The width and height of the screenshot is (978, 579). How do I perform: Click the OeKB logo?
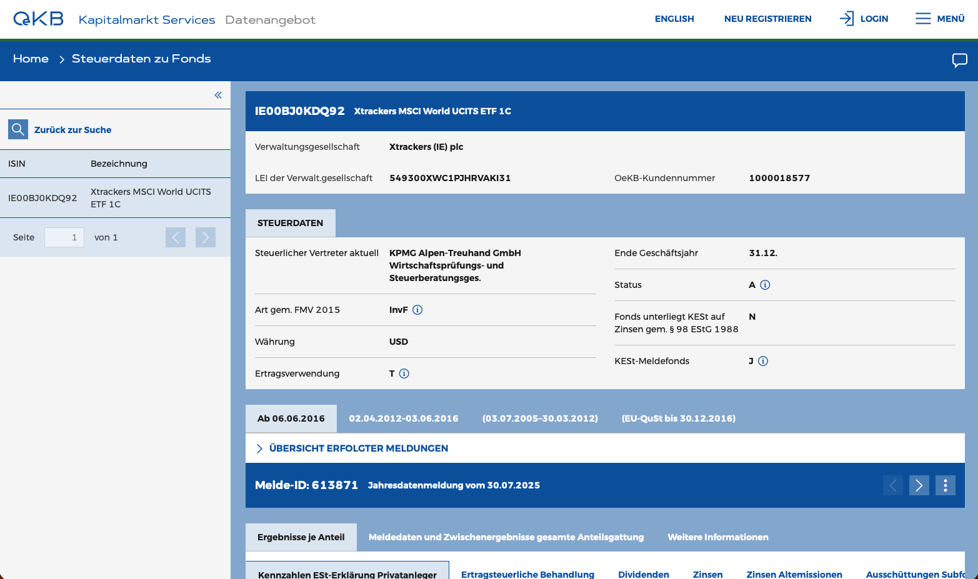click(38, 18)
